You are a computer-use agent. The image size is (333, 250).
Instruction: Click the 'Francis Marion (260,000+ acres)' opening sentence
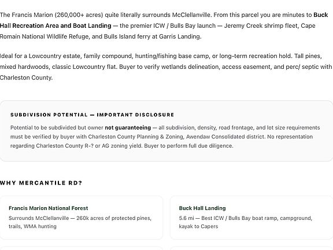(105, 15)
